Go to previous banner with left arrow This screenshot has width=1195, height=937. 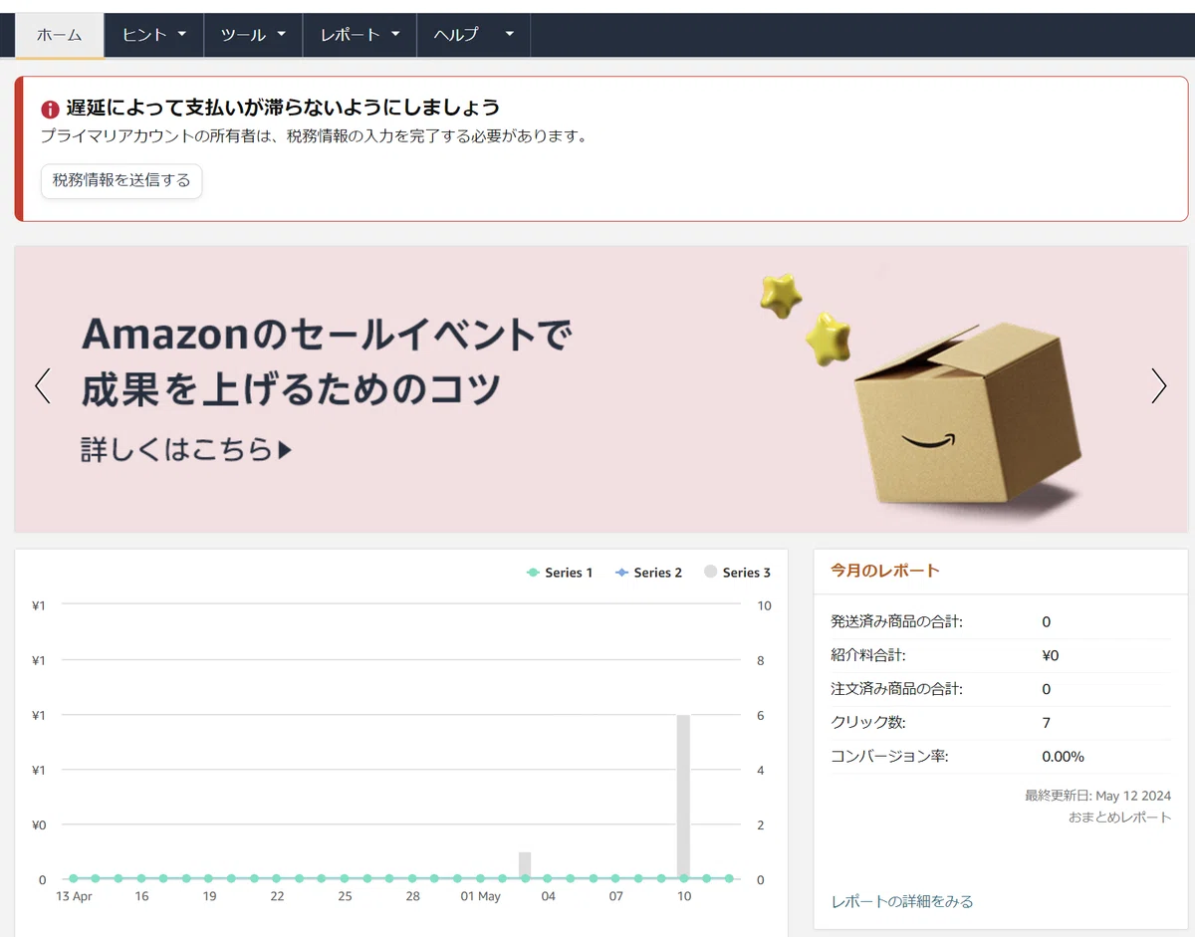coord(42,385)
